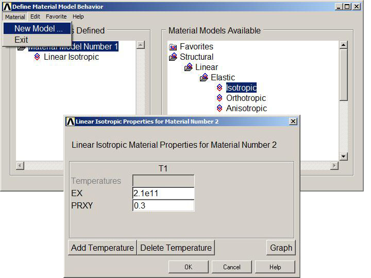The height and width of the screenshot is (278, 371).
Task: Click the Anisotropic material model icon
Action: click(x=220, y=109)
